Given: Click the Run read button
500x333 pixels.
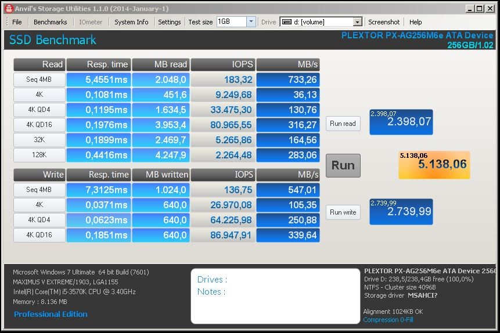Looking at the screenshot, I should 343,124.
